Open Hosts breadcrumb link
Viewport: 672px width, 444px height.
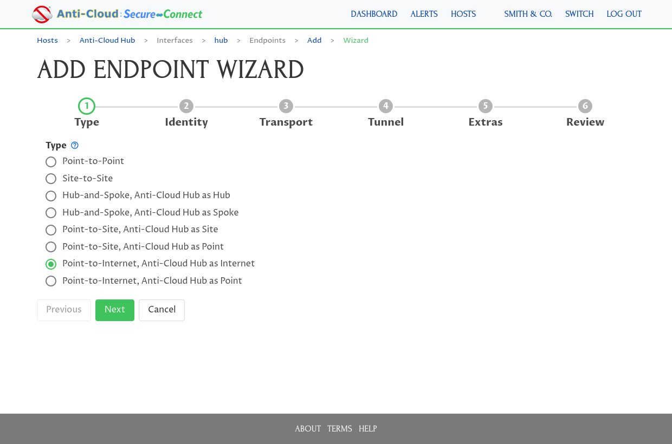47,41
